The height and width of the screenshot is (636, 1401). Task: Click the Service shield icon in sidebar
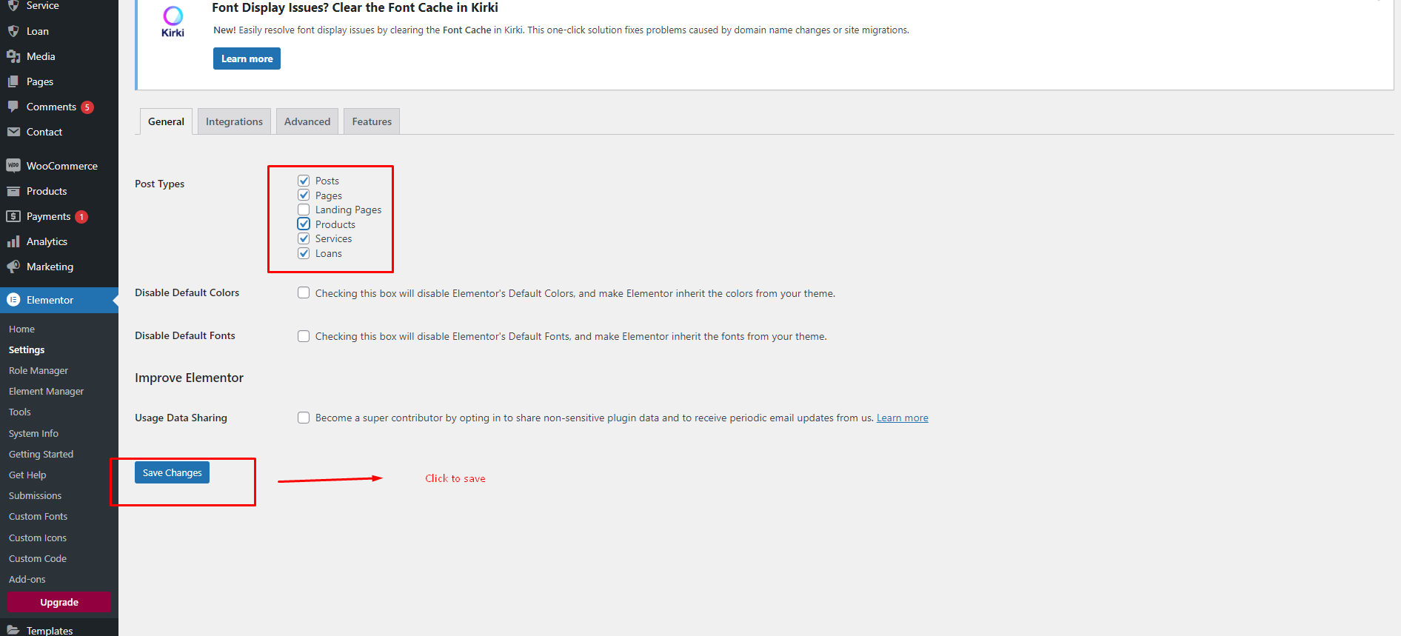coord(13,5)
